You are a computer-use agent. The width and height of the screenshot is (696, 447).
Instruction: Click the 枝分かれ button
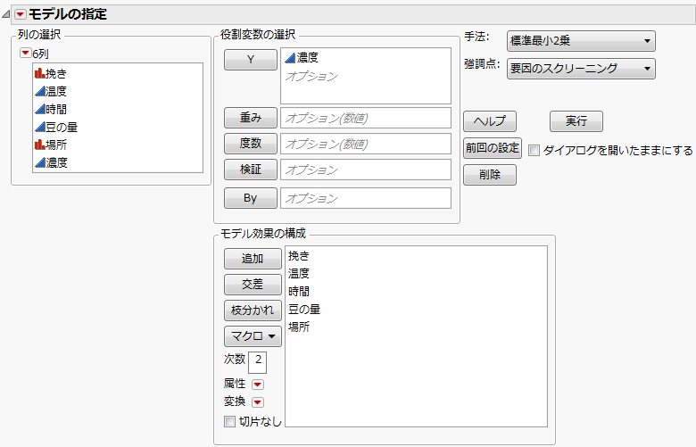tap(253, 310)
